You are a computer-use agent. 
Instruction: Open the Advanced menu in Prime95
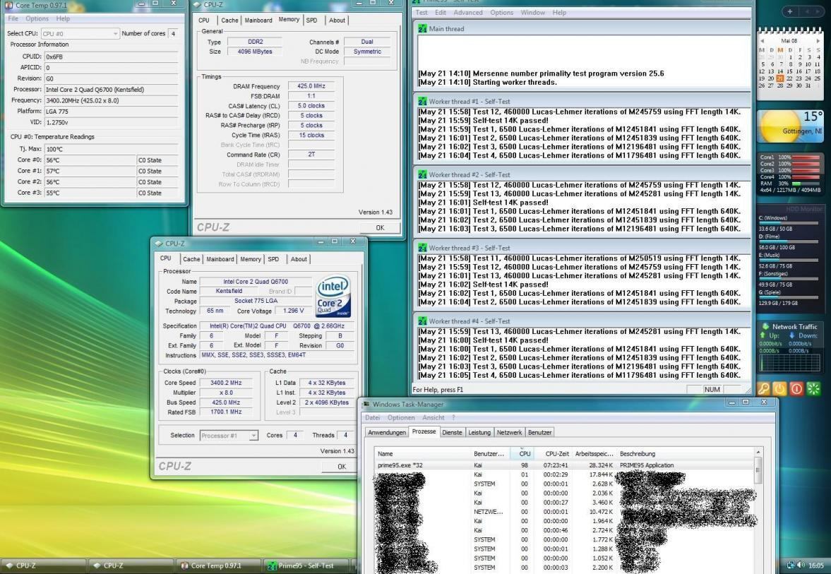click(x=468, y=12)
